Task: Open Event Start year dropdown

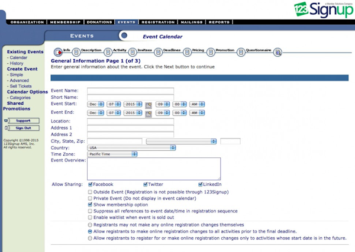Action: click(x=133, y=104)
